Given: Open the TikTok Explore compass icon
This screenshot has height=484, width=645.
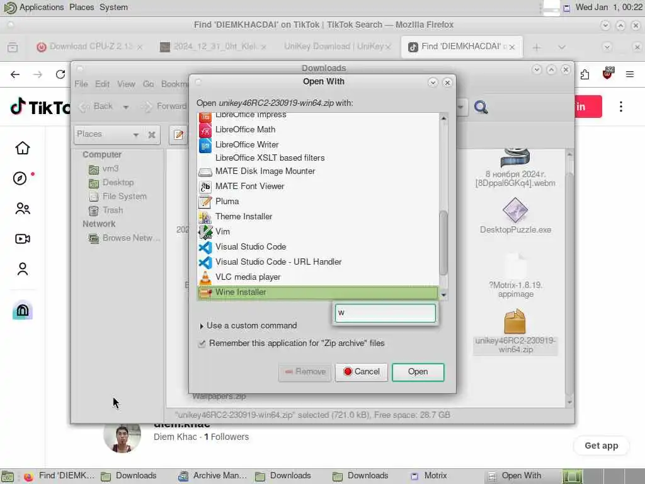Looking at the screenshot, I should coord(20,178).
